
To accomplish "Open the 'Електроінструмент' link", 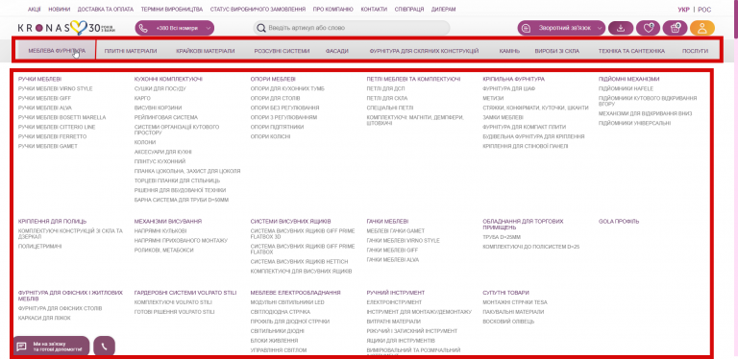I will pyautogui.click(x=394, y=302).
